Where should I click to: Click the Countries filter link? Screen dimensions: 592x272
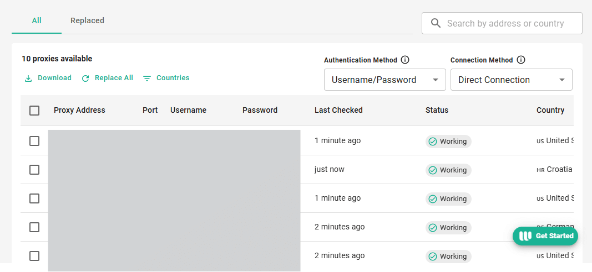point(173,78)
